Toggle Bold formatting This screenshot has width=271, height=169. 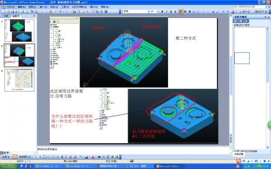(162, 12)
